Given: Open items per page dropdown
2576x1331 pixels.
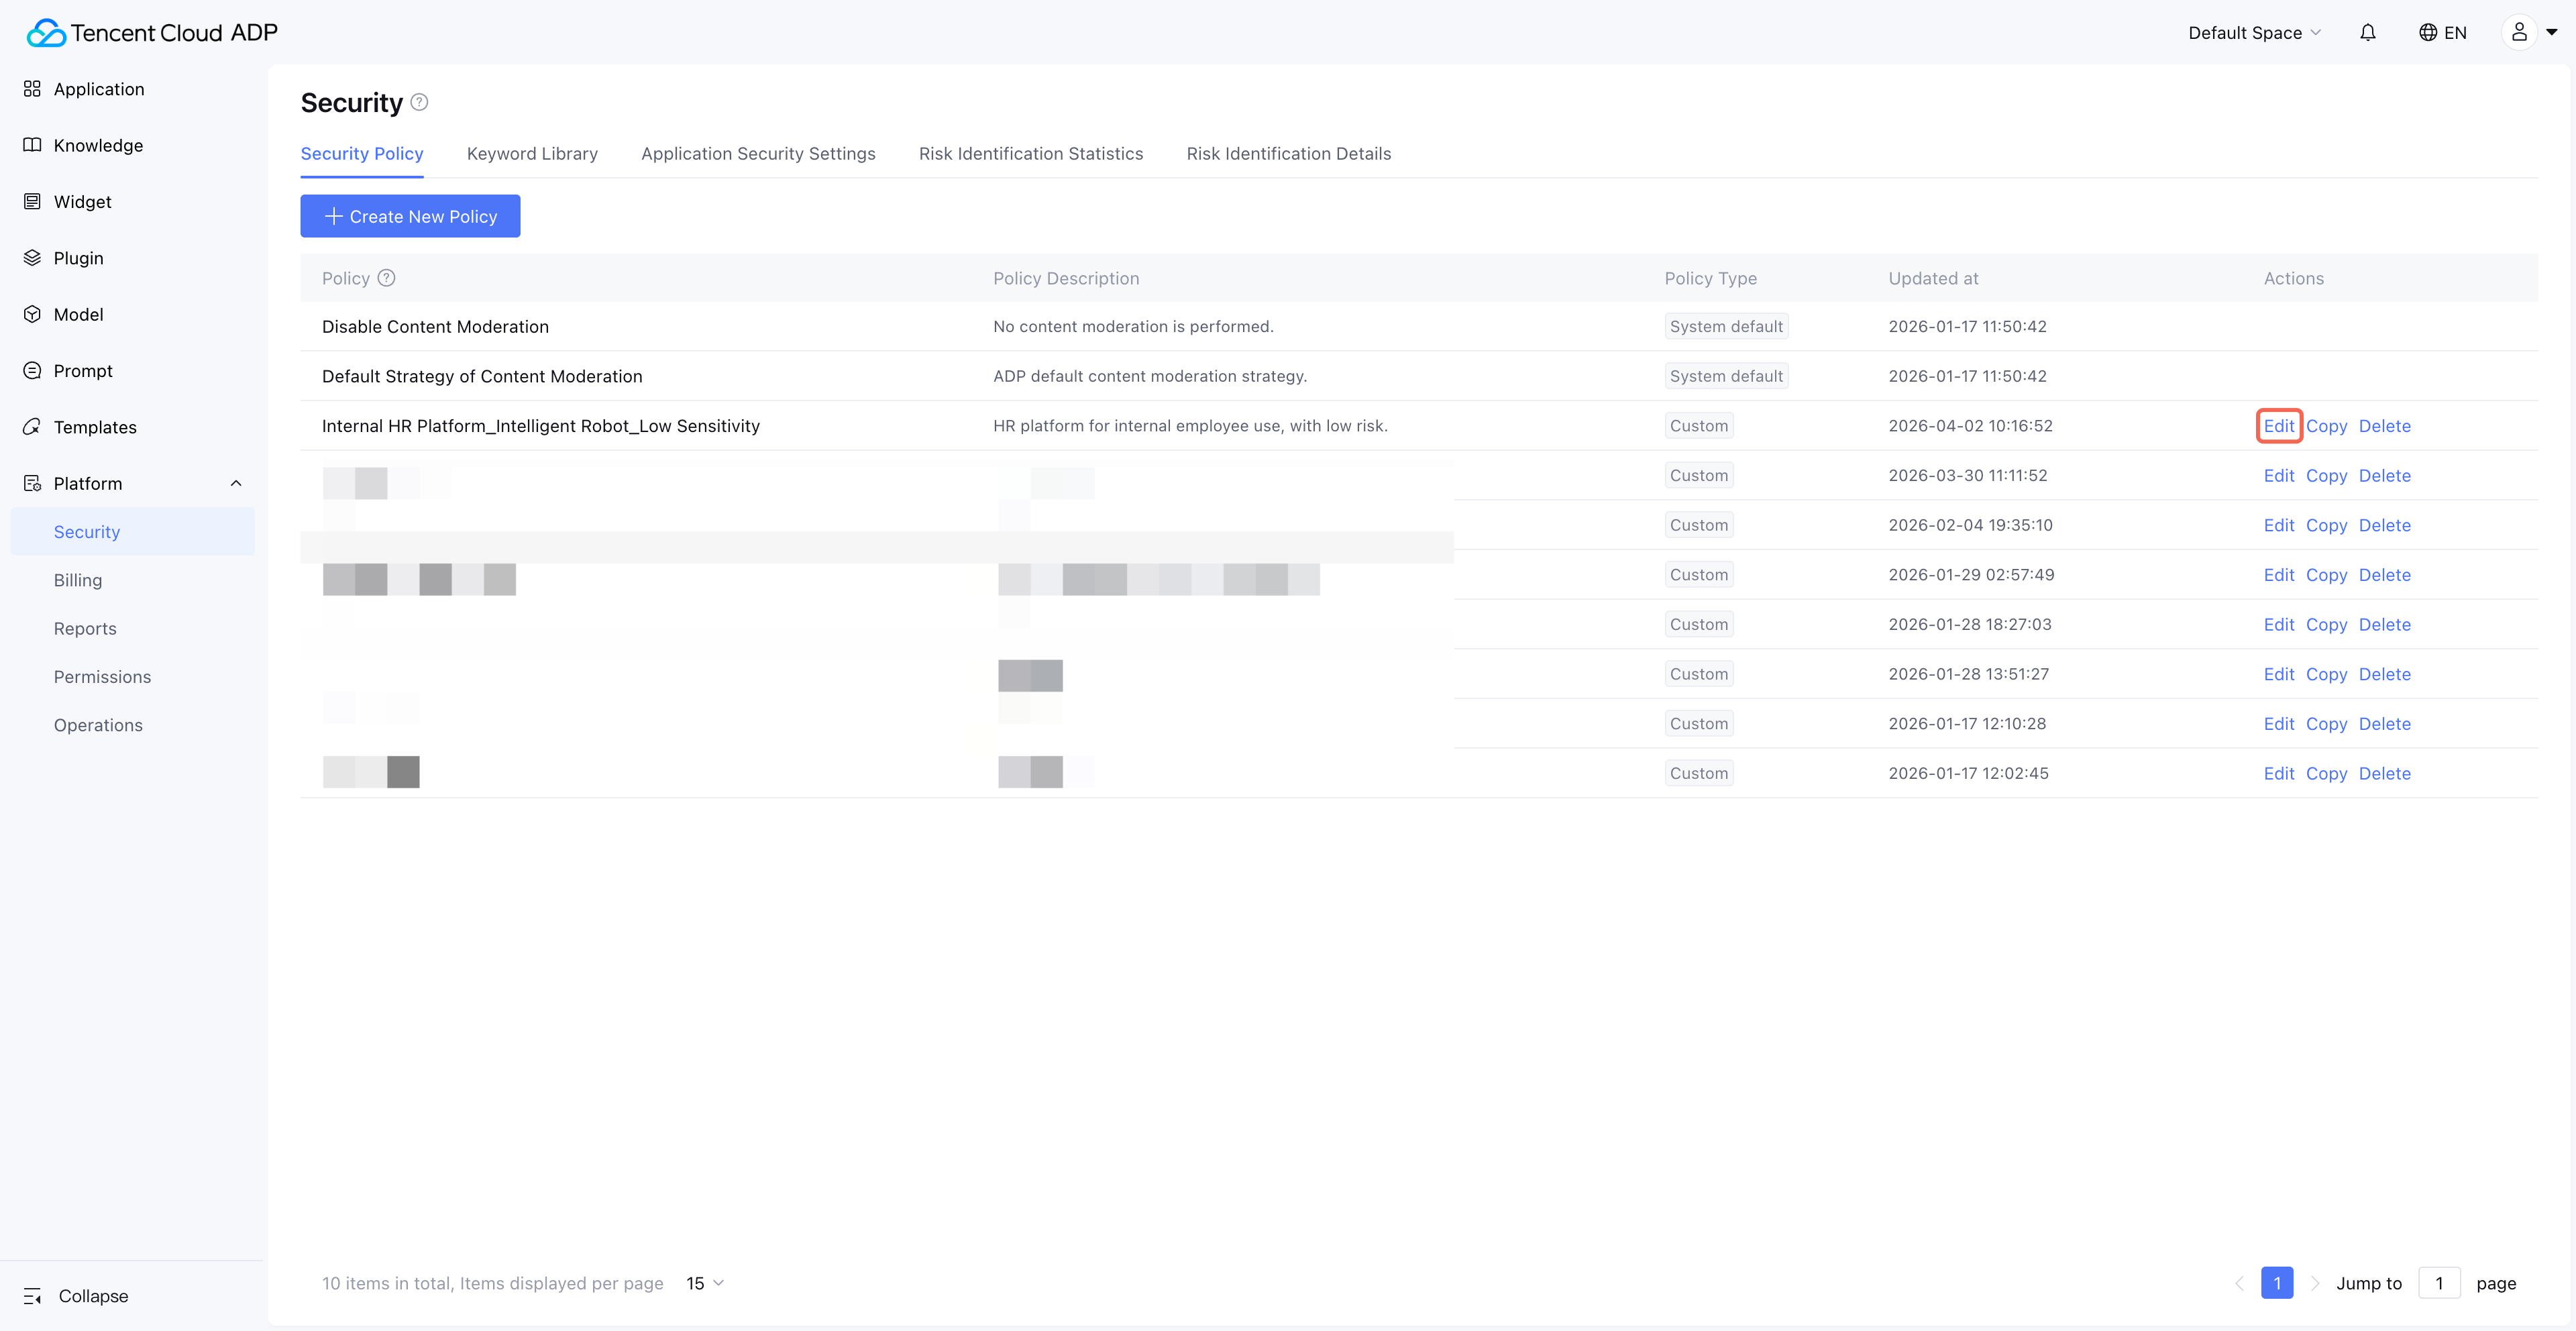Looking at the screenshot, I should point(705,1283).
